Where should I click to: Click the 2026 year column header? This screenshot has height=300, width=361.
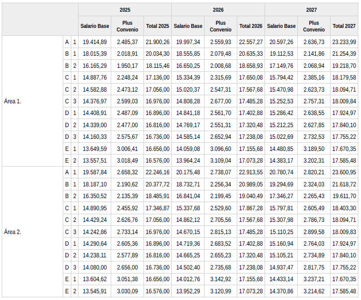(218, 9)
